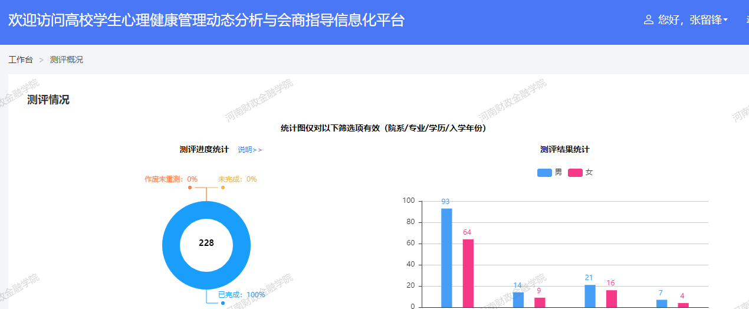Click the pink bar labeled 64
749x309 pixels.
click(x=468, y=273)
